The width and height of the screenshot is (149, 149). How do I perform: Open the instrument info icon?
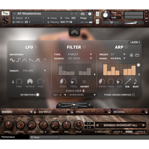(x=90, y=14)
